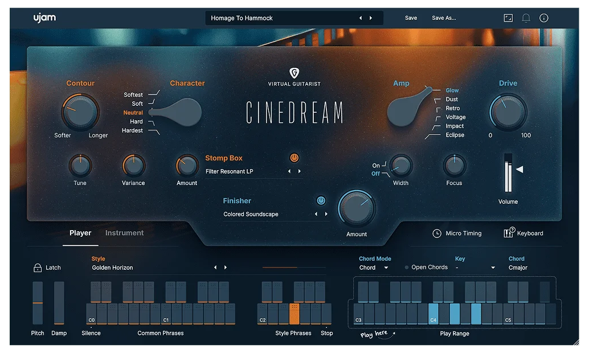Viewport: 589px width, 353px height.
Task: Click the Damp wheel slider
Action: coord(59,303)
